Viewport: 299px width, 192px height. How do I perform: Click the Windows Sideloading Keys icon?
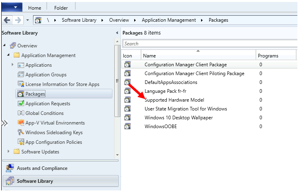(21, 132)
